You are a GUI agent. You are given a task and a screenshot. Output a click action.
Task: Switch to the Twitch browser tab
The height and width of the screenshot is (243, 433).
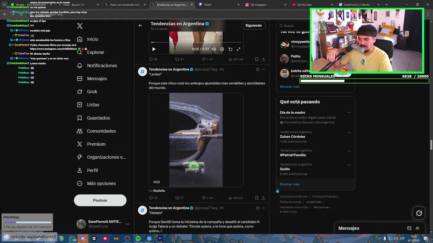click(219, 5)
